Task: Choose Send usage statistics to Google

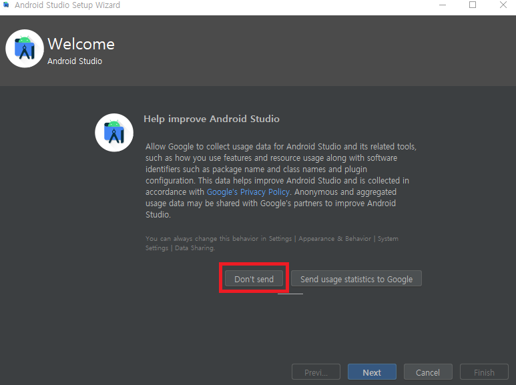Action: (x=356, y=279)
